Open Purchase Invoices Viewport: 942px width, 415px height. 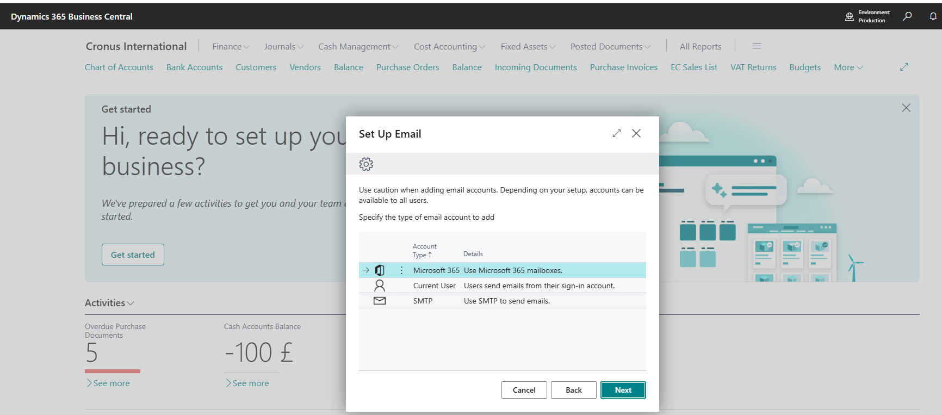624,67
